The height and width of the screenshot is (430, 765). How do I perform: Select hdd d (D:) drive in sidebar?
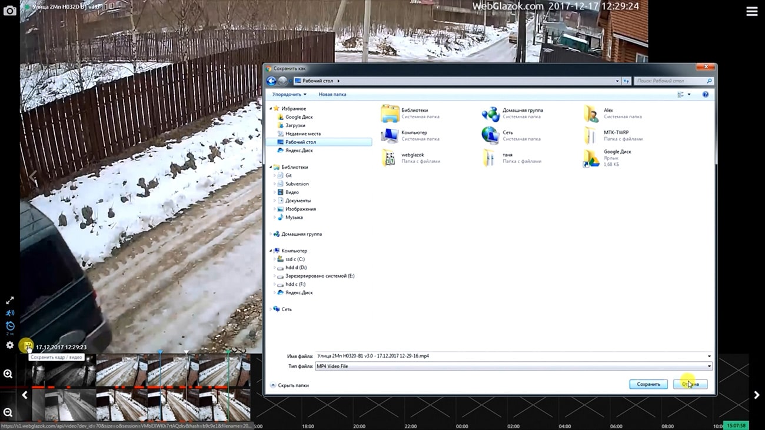(295, 268)
